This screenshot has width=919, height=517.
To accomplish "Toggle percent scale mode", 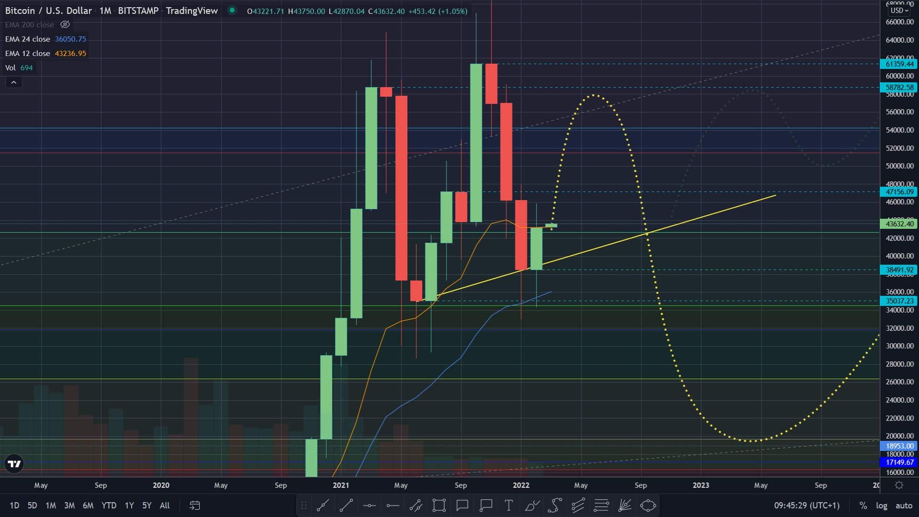I will click(x=863, y=506).
